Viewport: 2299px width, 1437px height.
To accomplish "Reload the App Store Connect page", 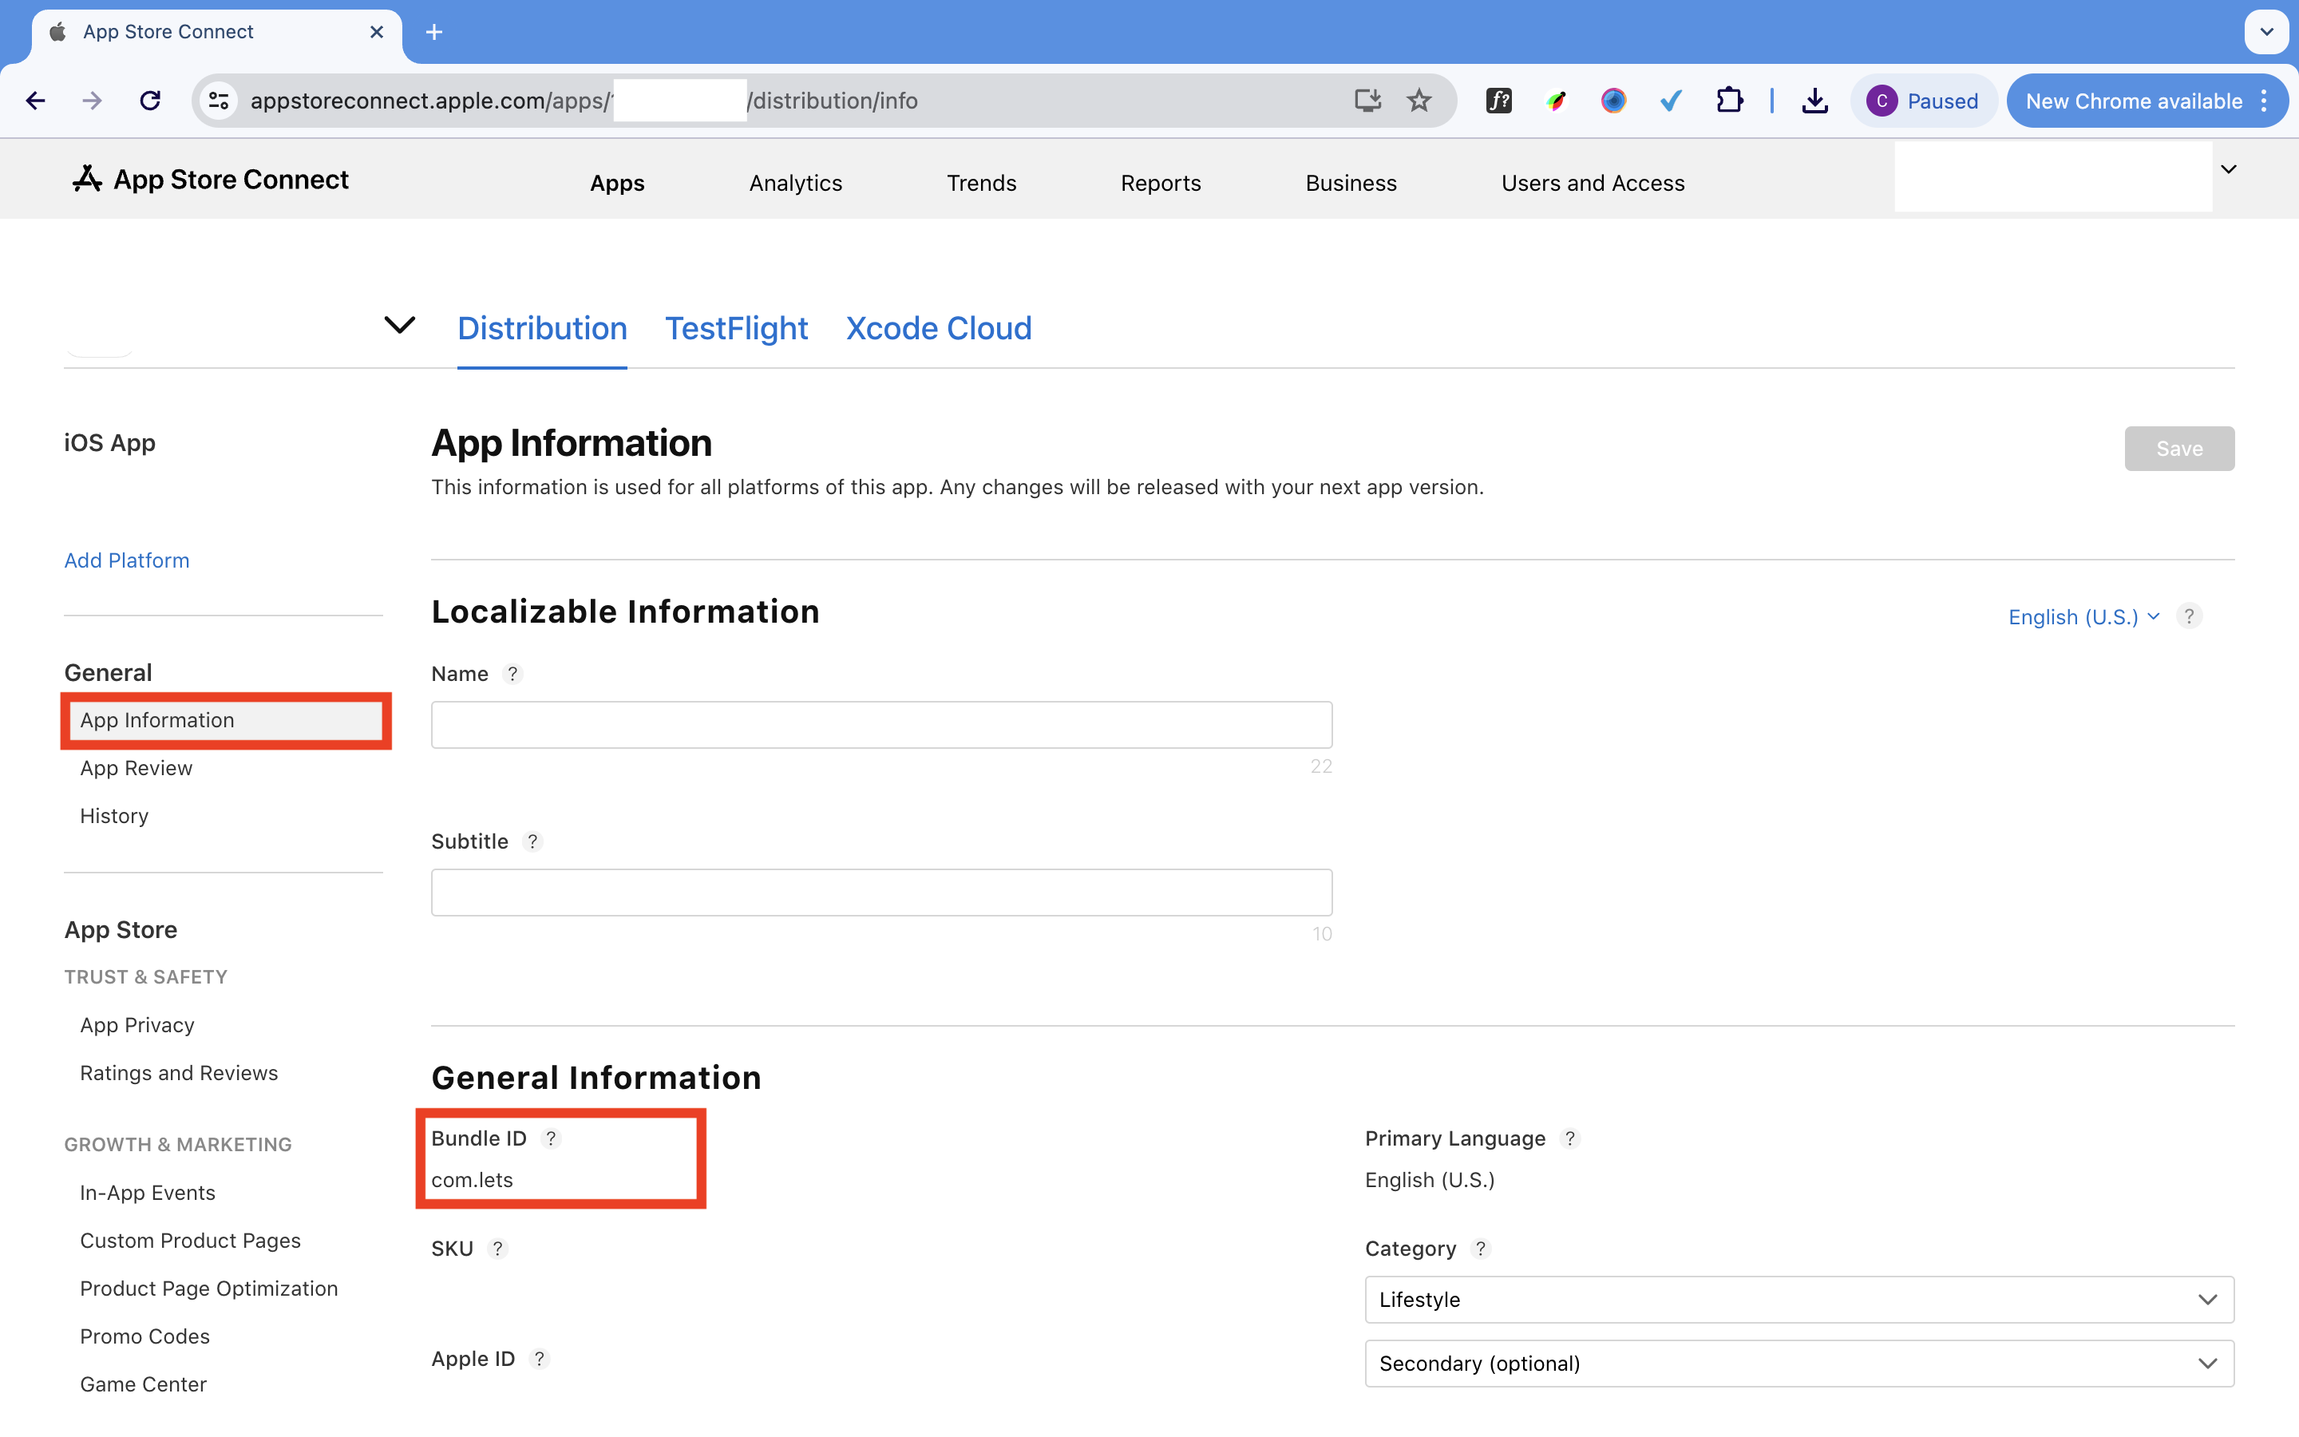I will (x=150, y=101).
